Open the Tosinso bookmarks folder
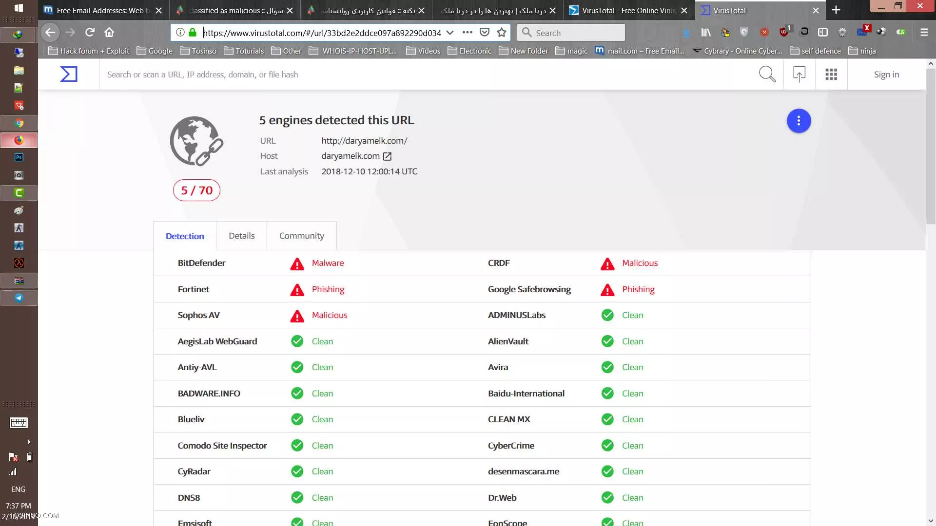Viewport: 936px width, 526px height. click(x=198, y=51)
